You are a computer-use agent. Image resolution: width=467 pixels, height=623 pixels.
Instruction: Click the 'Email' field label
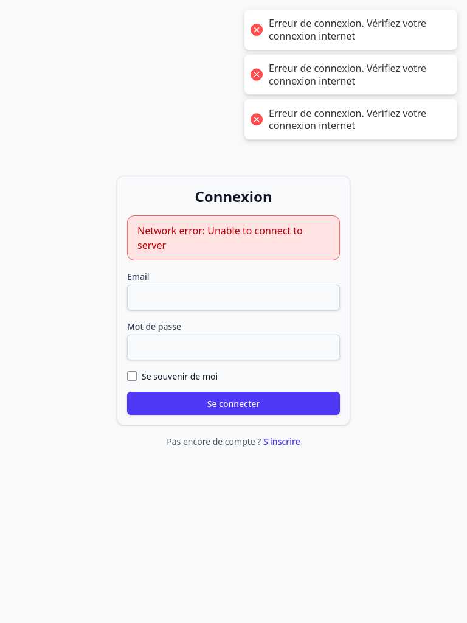(138, 277)
